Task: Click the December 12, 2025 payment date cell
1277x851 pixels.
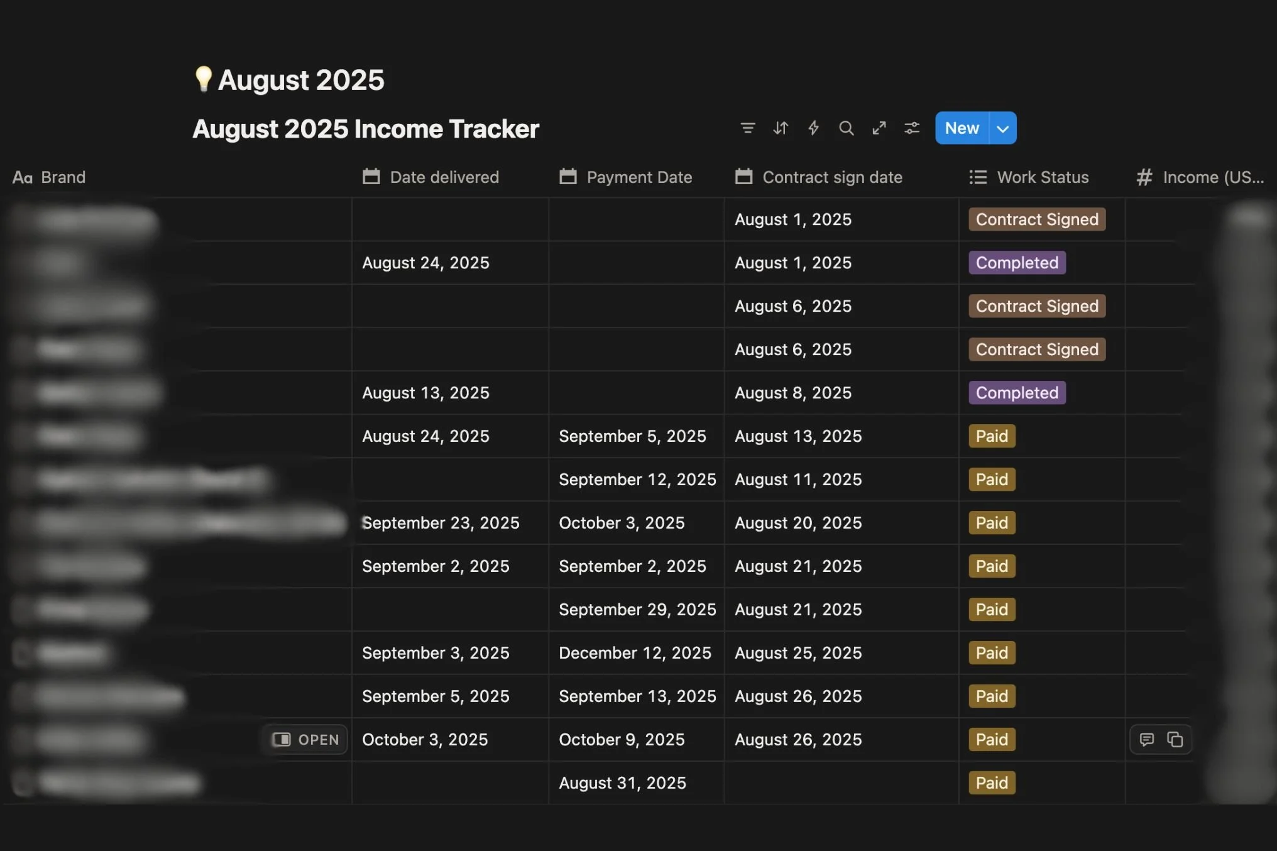Action: 635,653
